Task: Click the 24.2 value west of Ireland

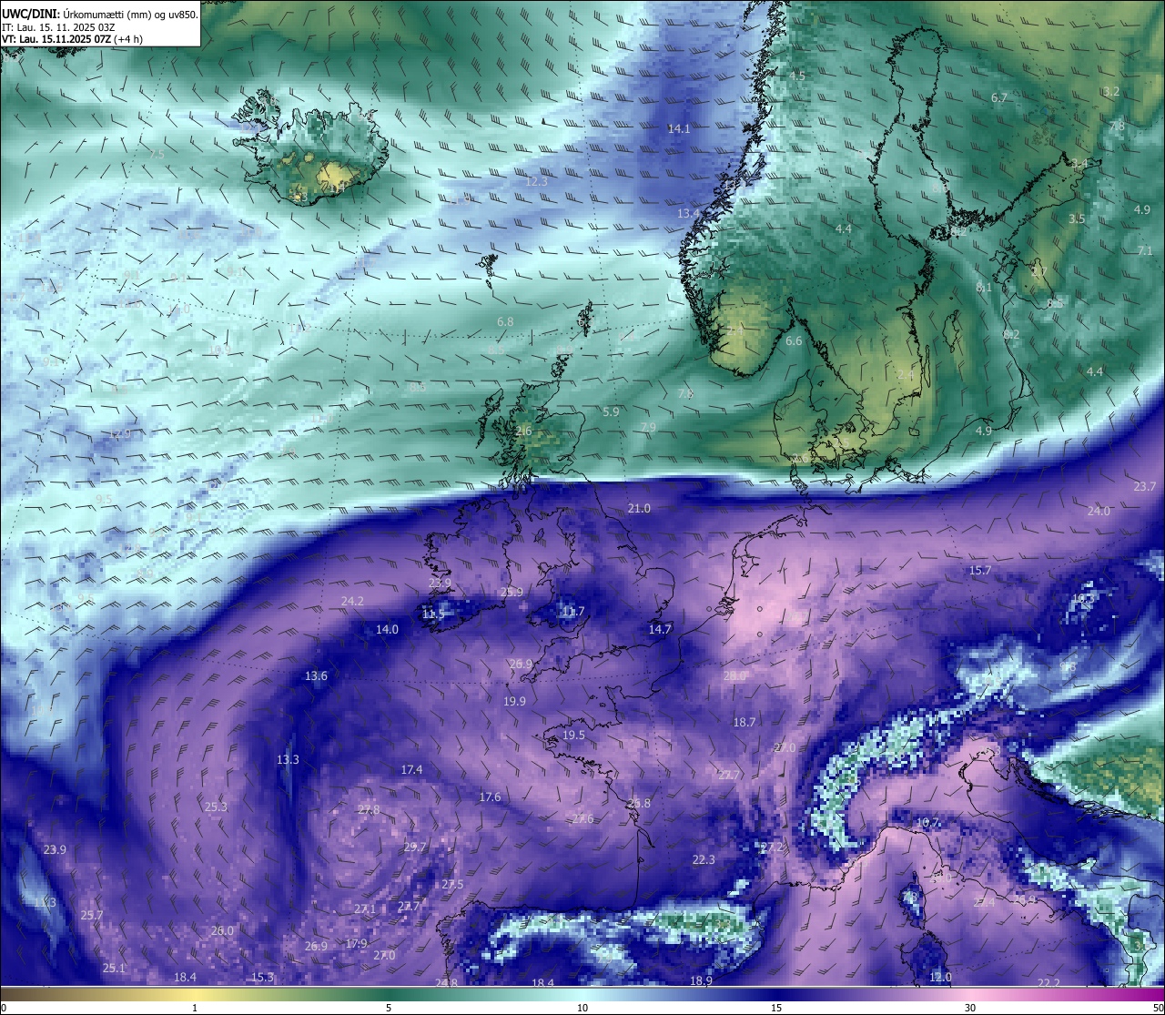Action: (352, 602)
